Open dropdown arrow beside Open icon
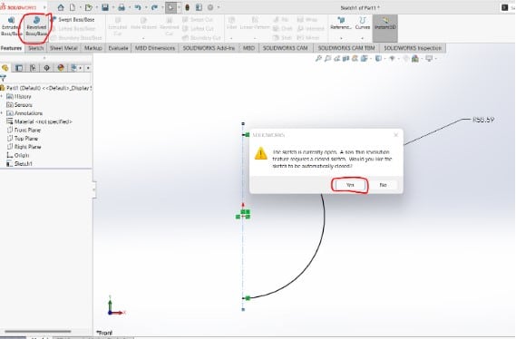Image resolution: width=516 pixels, height=339 pixels. coord(96,7)
